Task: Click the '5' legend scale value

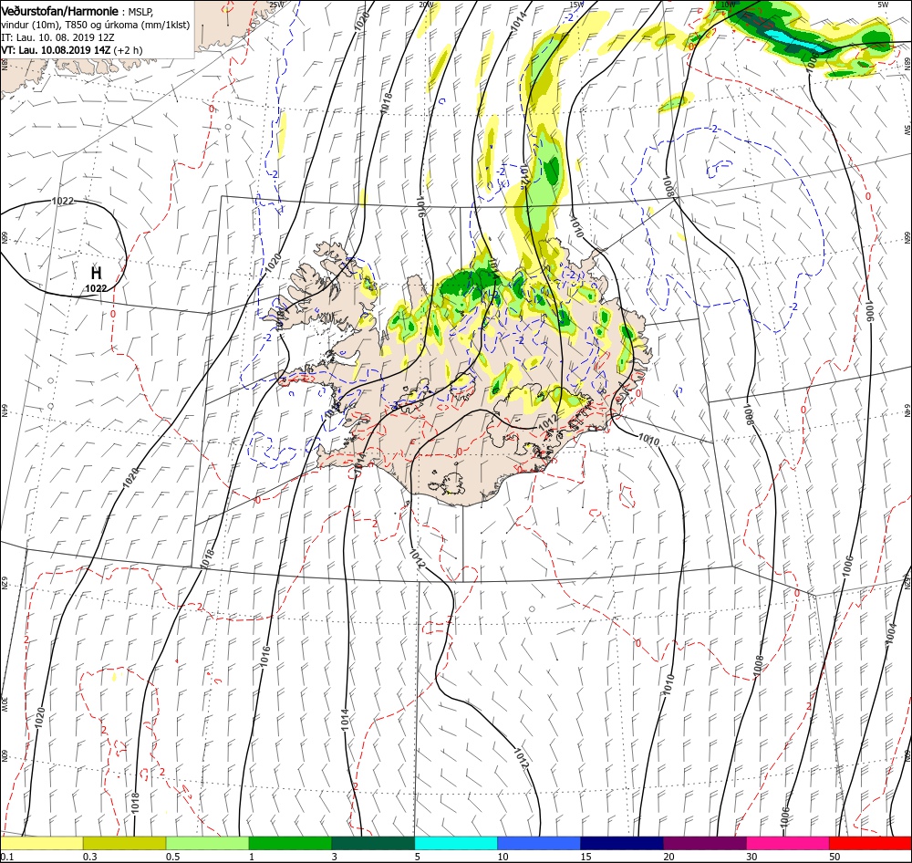Action: [418, 857]
